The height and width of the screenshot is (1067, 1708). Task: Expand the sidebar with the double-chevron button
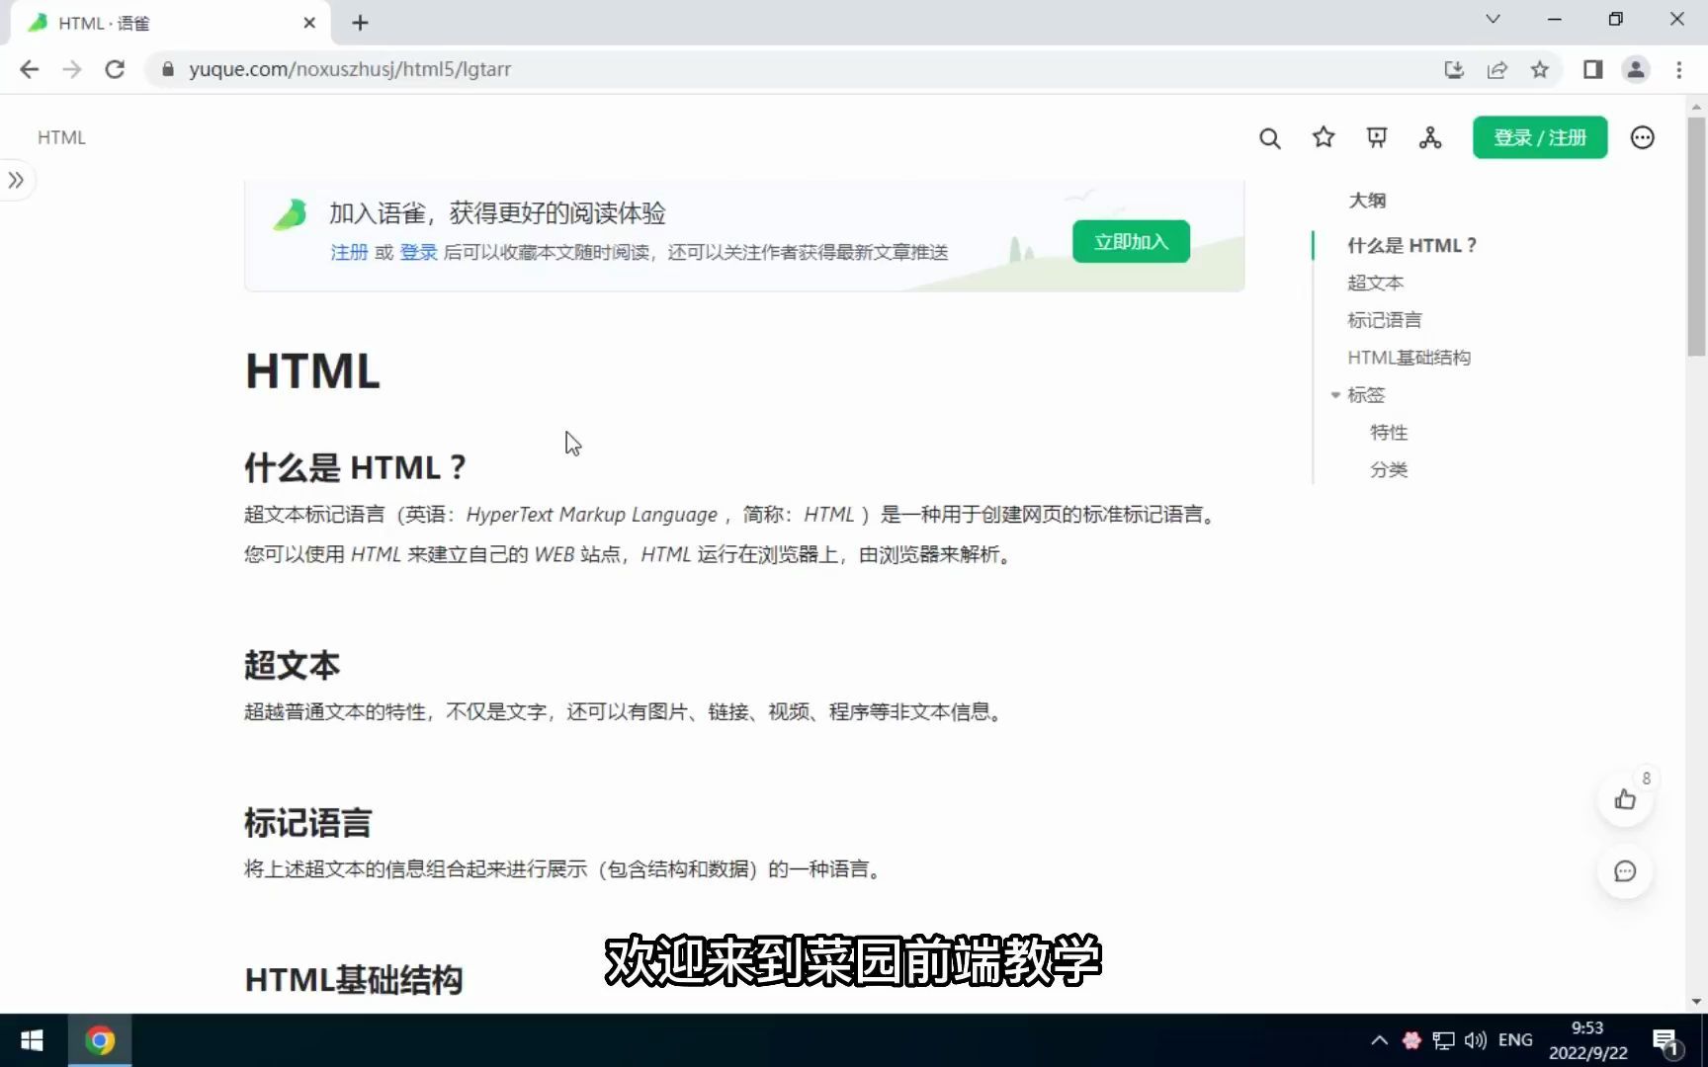pos(16,180)
